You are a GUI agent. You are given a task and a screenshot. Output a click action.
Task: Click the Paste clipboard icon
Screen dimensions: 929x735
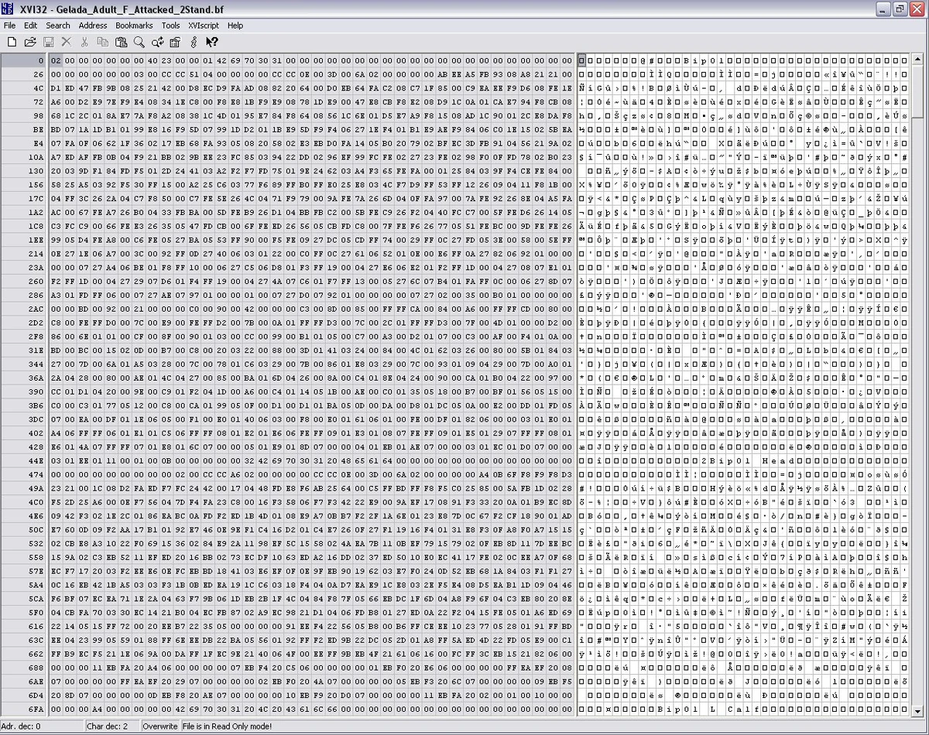pos(122,42)
